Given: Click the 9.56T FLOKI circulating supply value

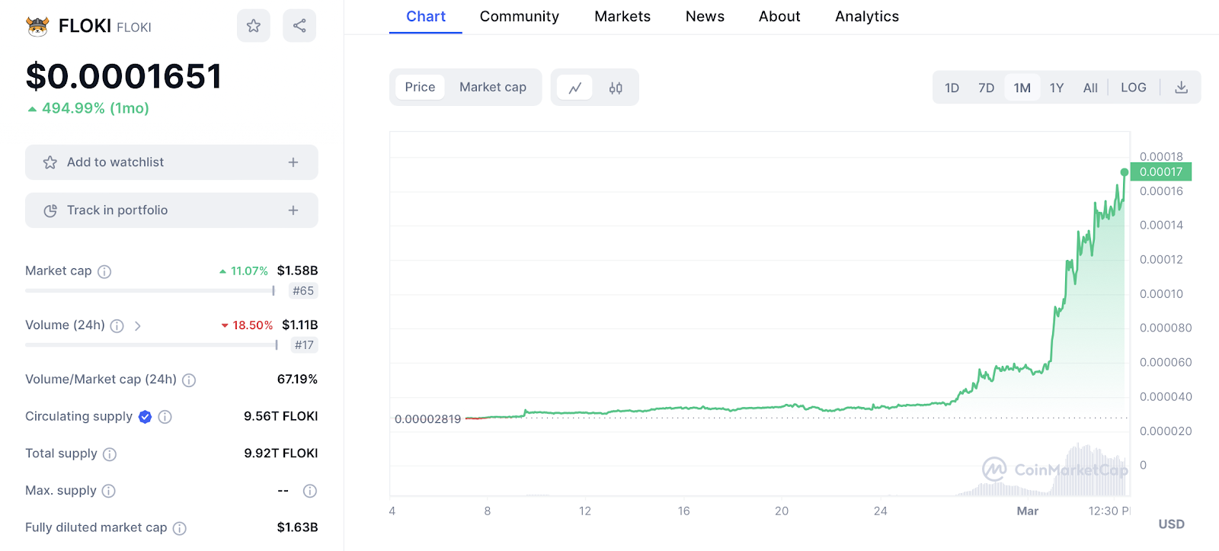Looking at the screenshot, I should 281,416.
